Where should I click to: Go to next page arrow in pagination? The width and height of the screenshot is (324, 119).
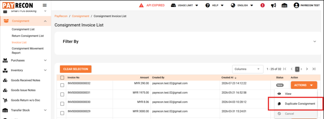point(307,69)
